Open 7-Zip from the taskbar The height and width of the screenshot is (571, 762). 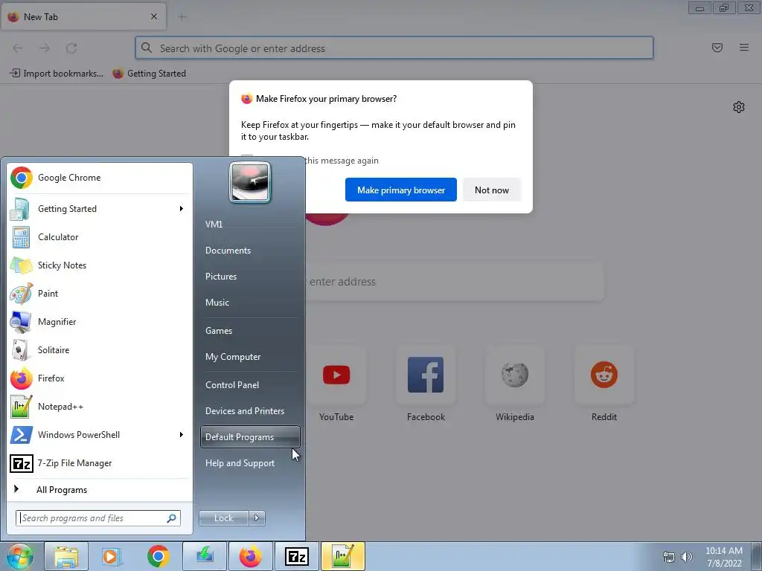pyautogui.click(x=296, y=556)
